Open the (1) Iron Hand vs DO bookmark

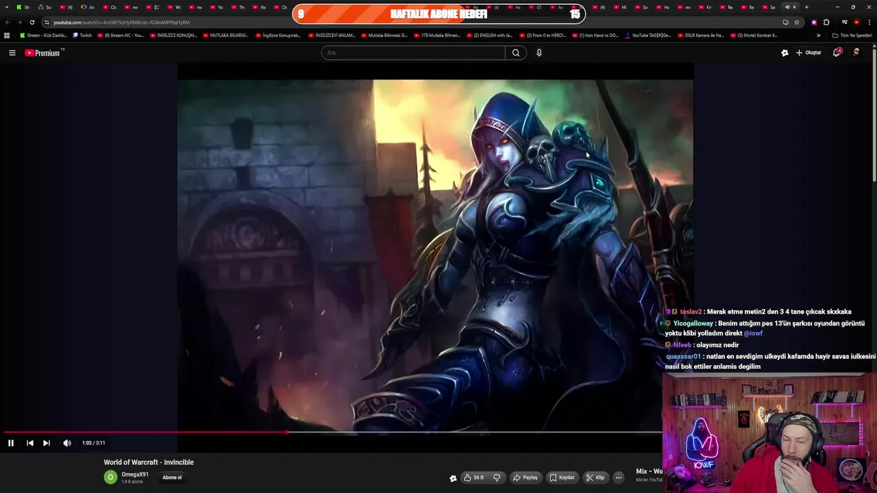tap(595, 35)
